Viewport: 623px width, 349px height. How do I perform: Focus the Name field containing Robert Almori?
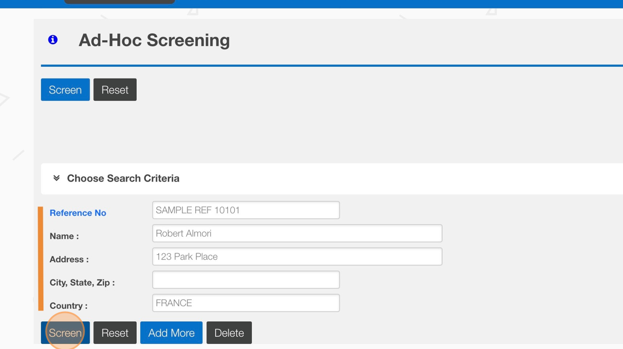(297, 233)
